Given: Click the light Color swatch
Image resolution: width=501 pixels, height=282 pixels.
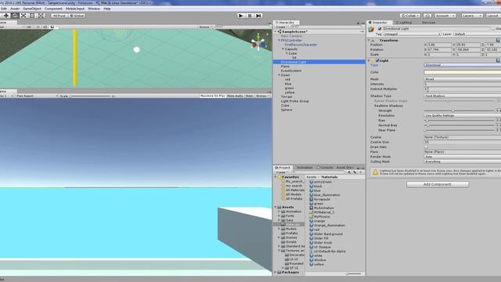Looking at the screenshot, I should click(x=463, y=72).
